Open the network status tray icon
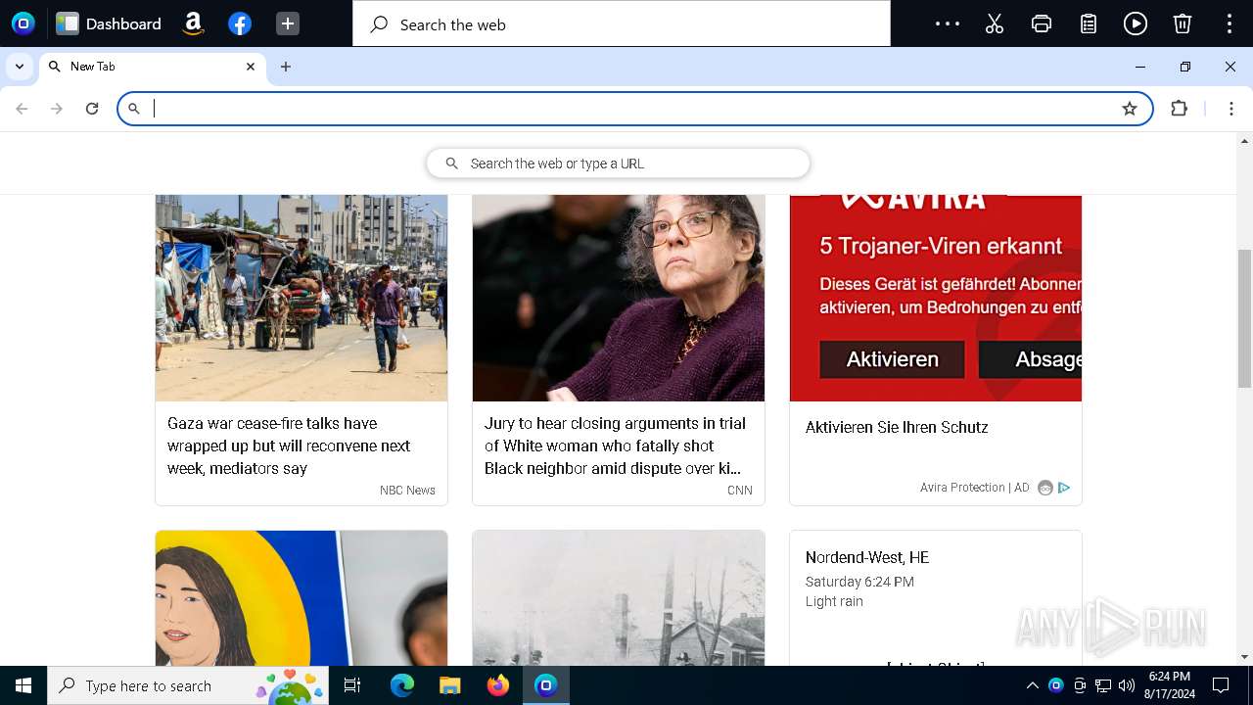The image size is (1253, 705). [x=1103, y=685]
